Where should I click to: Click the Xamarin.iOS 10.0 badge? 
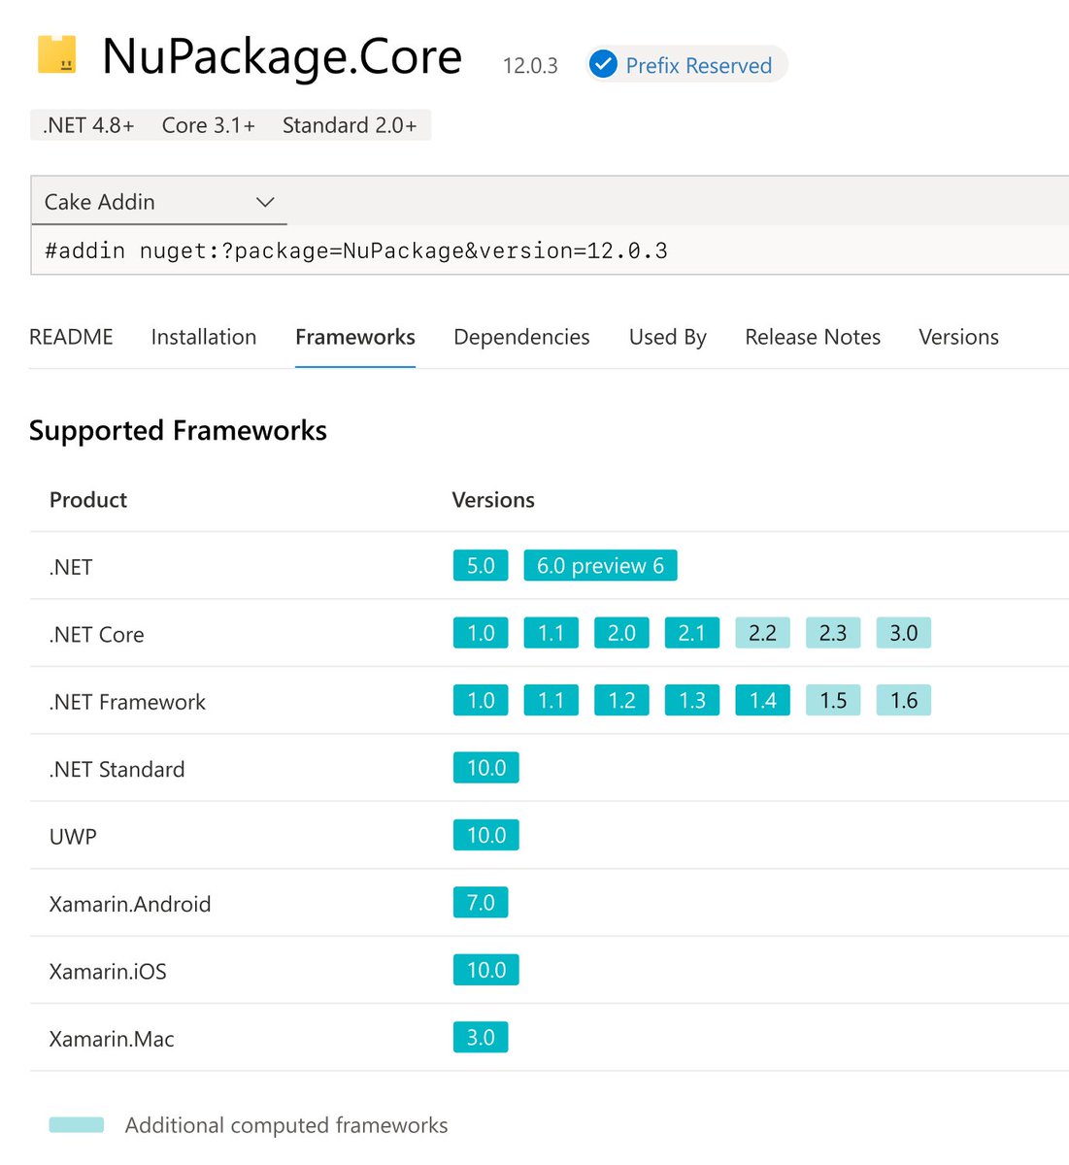tap(486, 970)
